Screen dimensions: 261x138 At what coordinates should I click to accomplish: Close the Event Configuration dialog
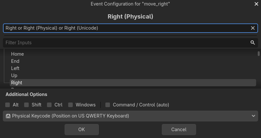click(256, 4)
